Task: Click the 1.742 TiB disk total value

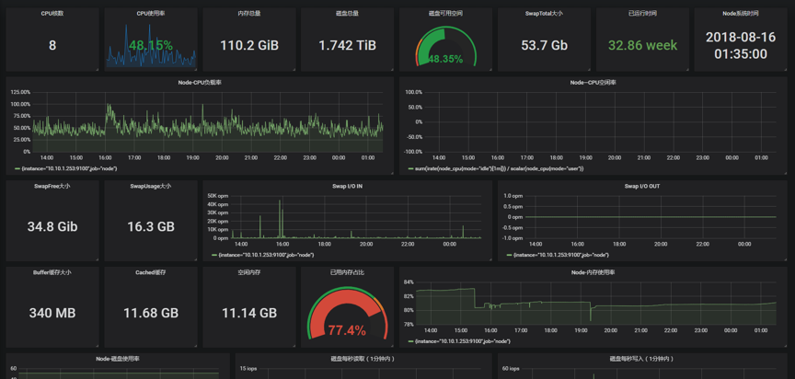Action: tap(347, 46)
